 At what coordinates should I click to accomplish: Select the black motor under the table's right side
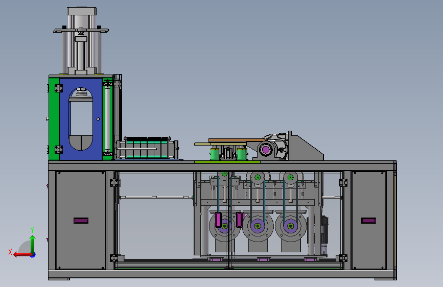point(324,230)
